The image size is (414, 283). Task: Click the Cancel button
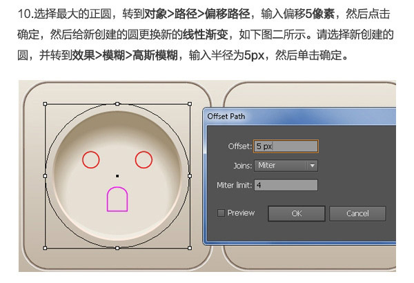coord(357,213)
